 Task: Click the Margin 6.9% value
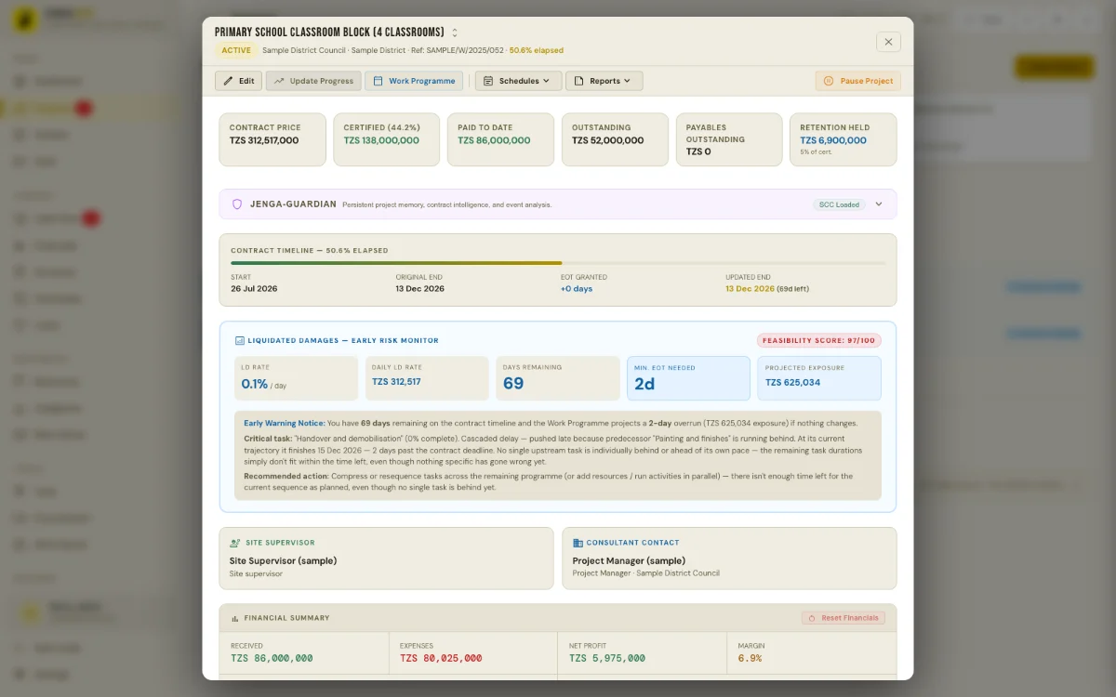click(x=750, y=658)
